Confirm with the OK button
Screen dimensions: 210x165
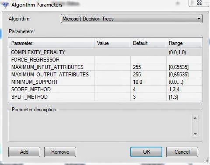click(x=146, y=152)
